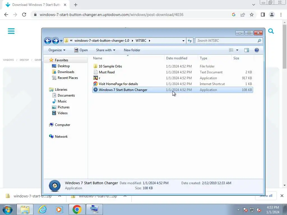Click the volume icon in system tray
This screenshot has width=287, height=215.
click(x=259, y=210)
